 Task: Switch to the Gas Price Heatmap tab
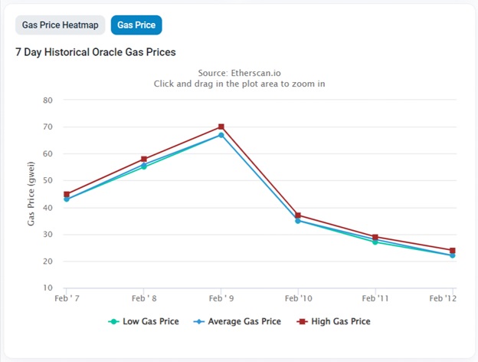[x=60, y=25]
